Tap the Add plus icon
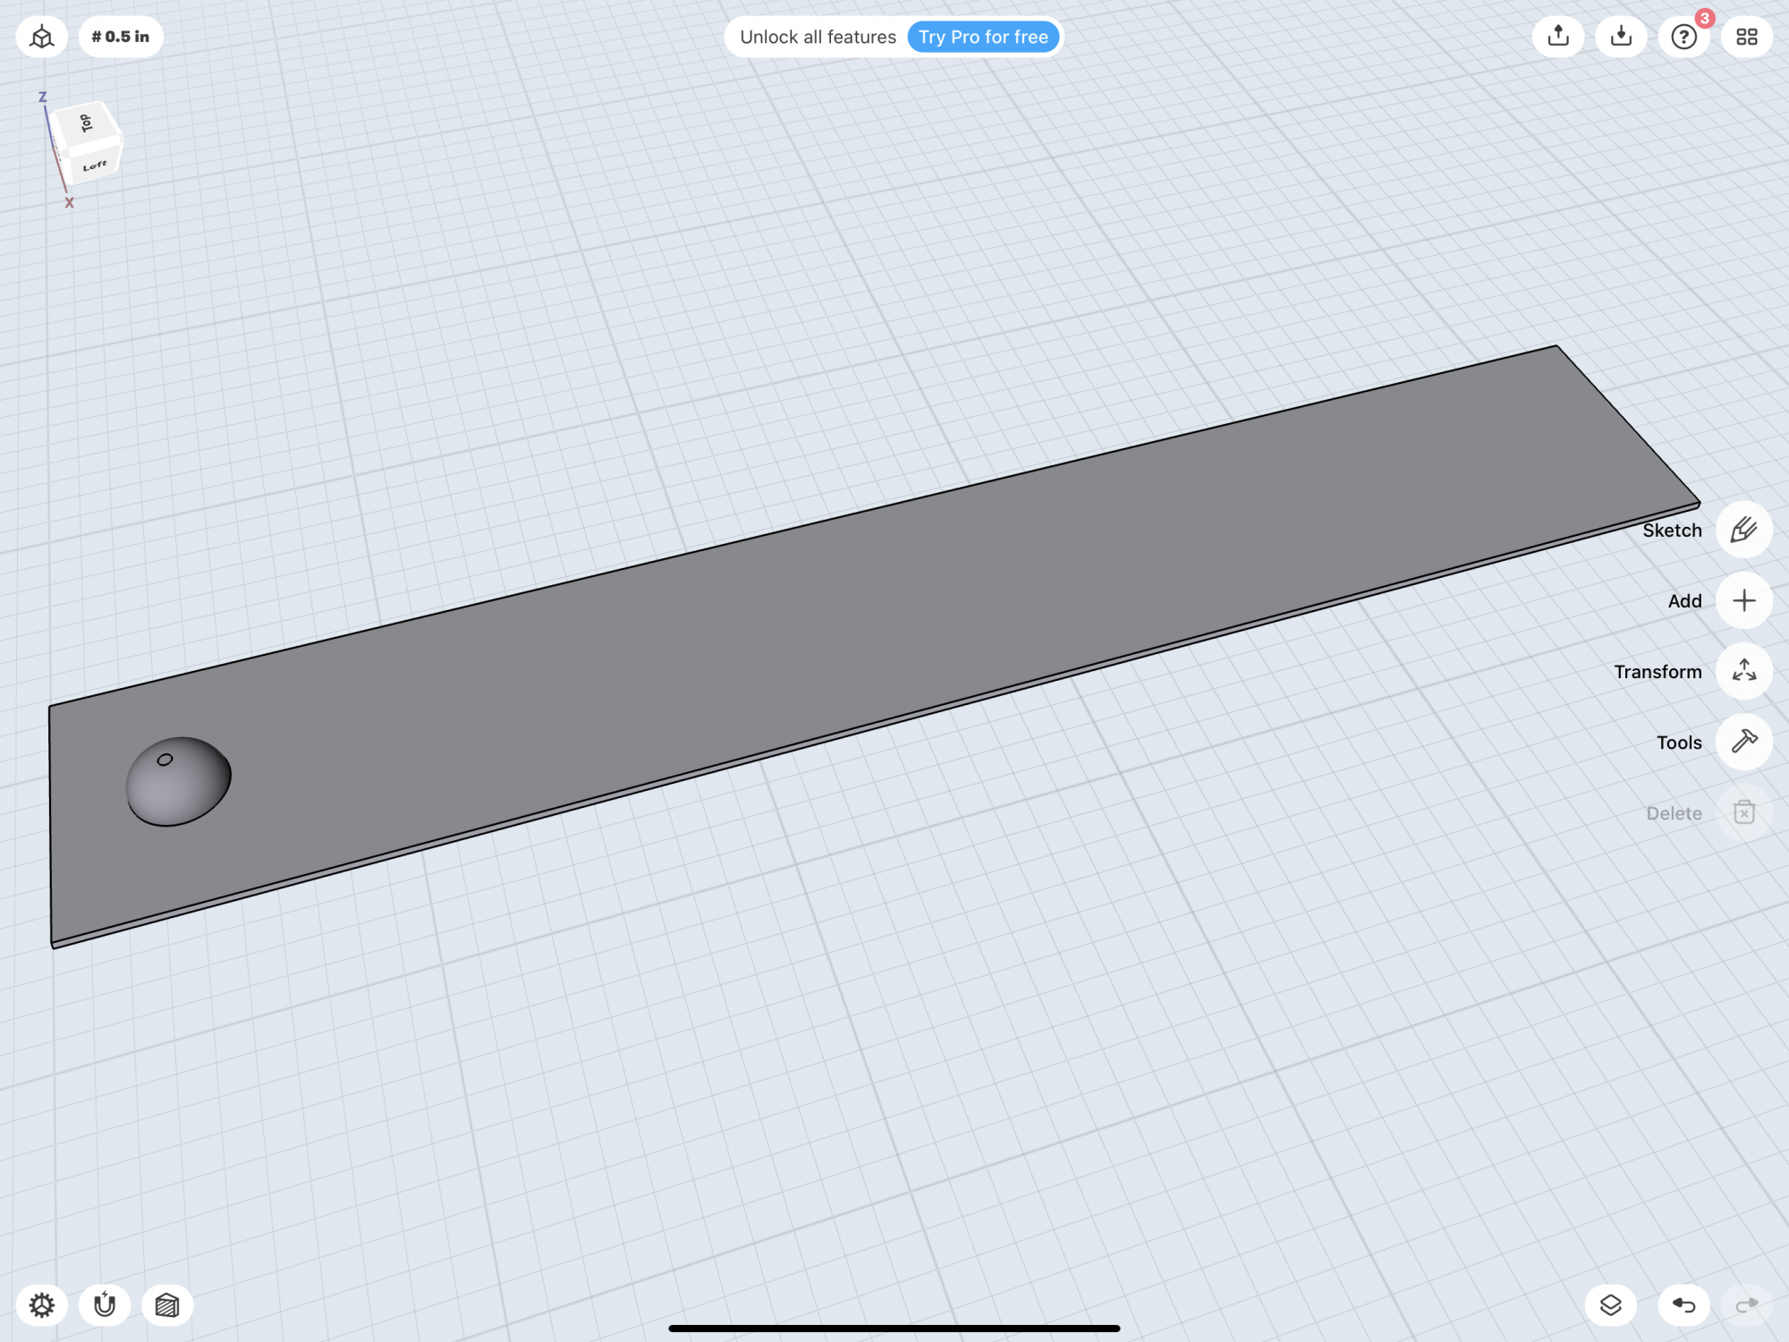This screenshot has height=1342, width=1789. coord(1743,600)
